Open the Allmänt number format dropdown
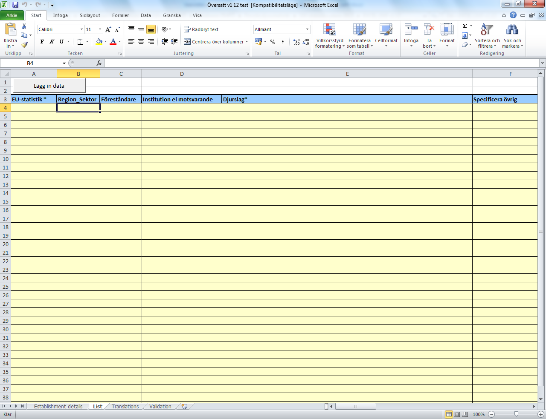 tap(307, 29)
